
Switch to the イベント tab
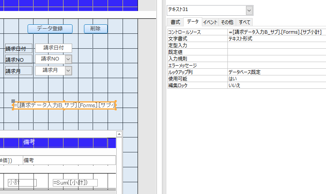pyautogui.click(x=210, y=22)
